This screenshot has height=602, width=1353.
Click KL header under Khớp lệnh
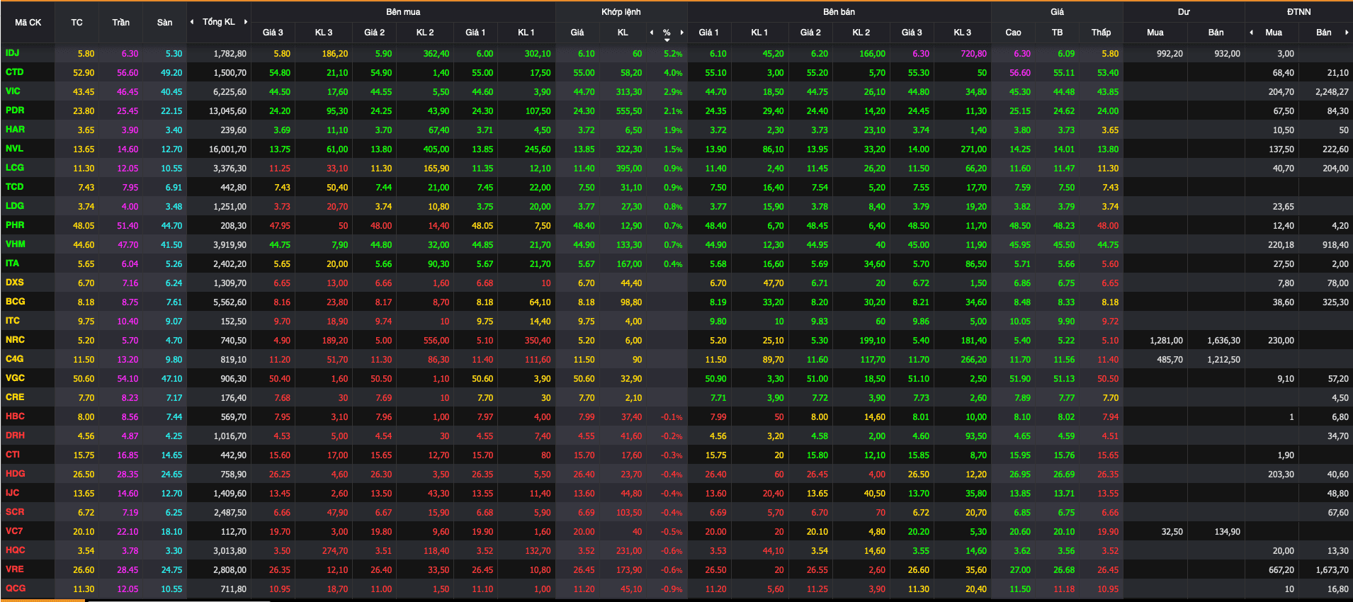pyautogui.click(x=623, y=33)
